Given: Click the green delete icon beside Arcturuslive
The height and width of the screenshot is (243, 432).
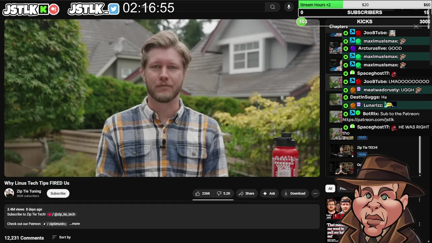Looking at the screenshot, I should 346,49.
